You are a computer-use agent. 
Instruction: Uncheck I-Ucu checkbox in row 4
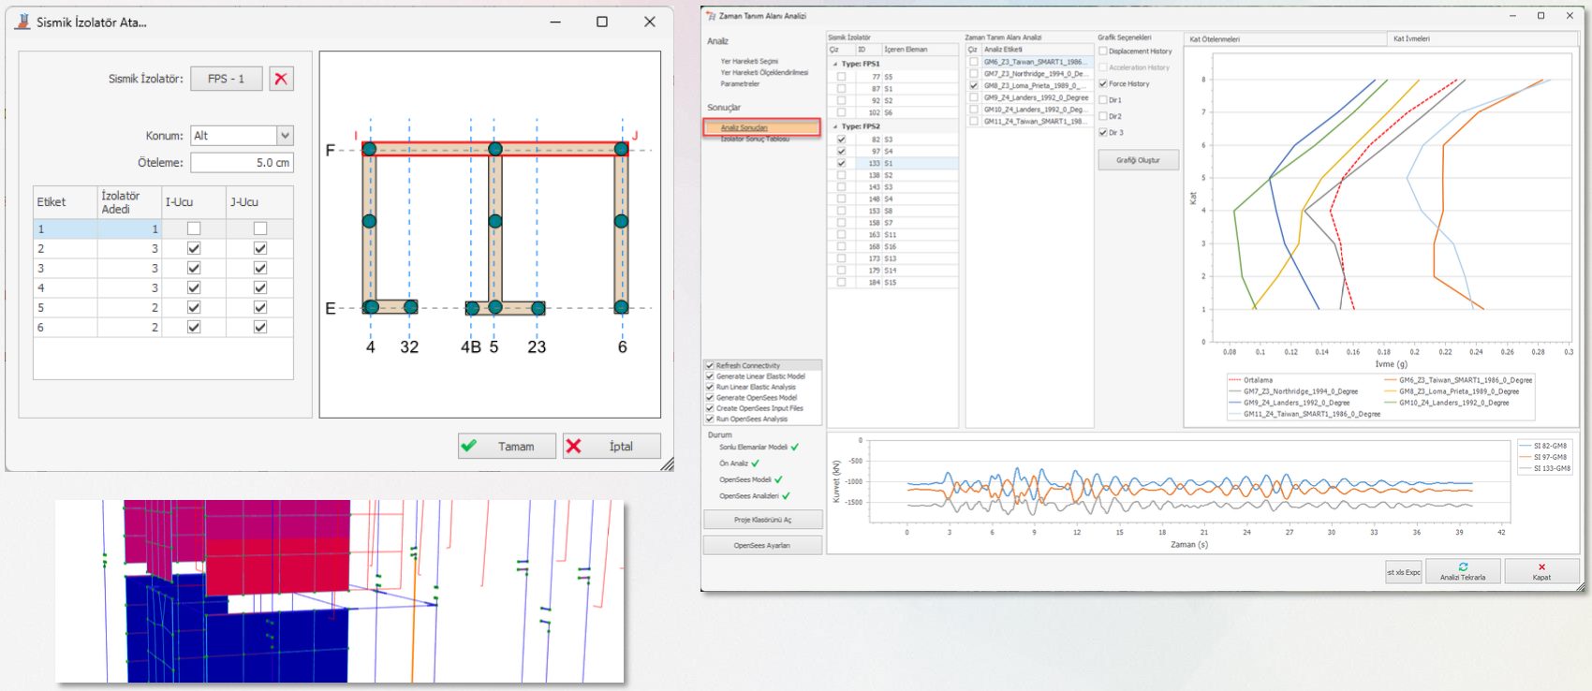point(194,287)
